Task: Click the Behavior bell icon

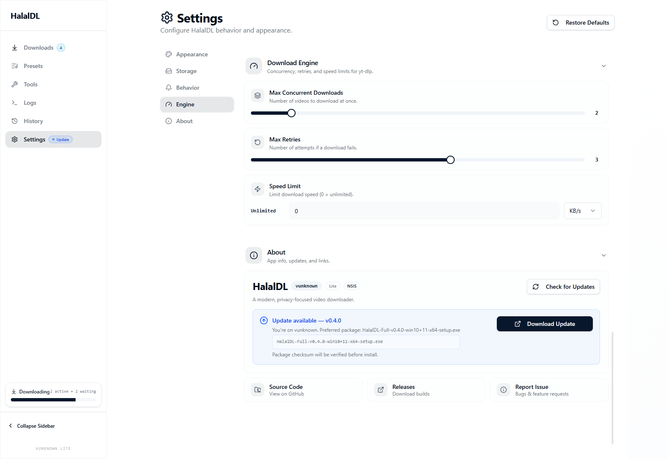Action: [169, 88]
